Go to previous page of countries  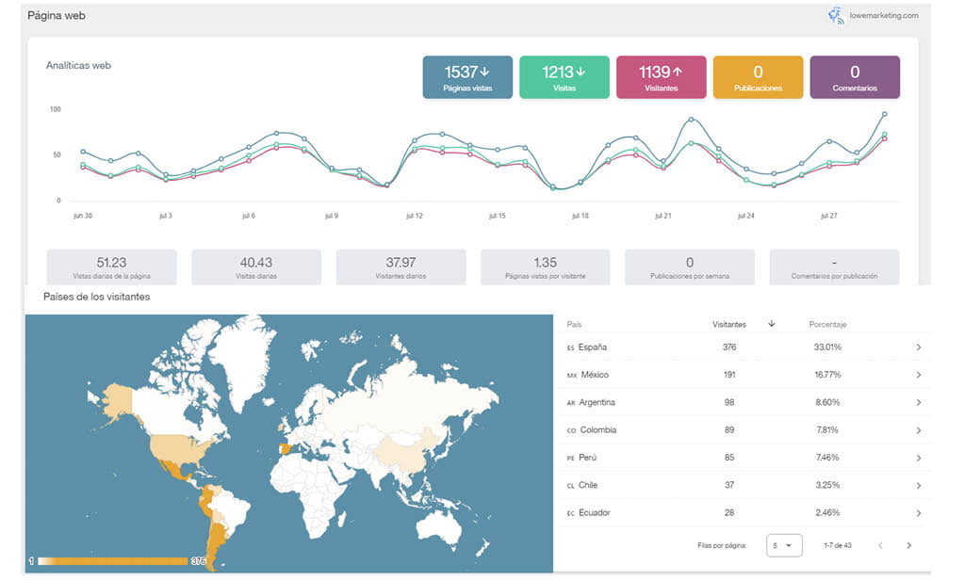coord(881,545)
